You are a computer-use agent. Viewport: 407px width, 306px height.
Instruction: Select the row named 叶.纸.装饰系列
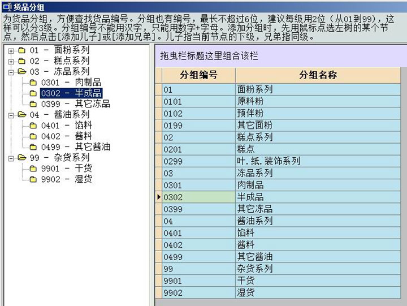point(269,161)
